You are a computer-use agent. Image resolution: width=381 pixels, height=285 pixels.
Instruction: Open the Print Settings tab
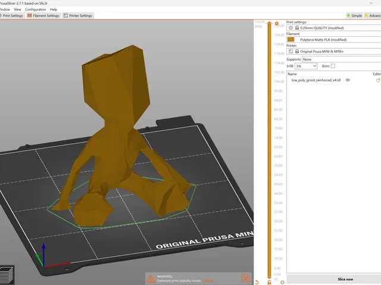tap(12, 15)
